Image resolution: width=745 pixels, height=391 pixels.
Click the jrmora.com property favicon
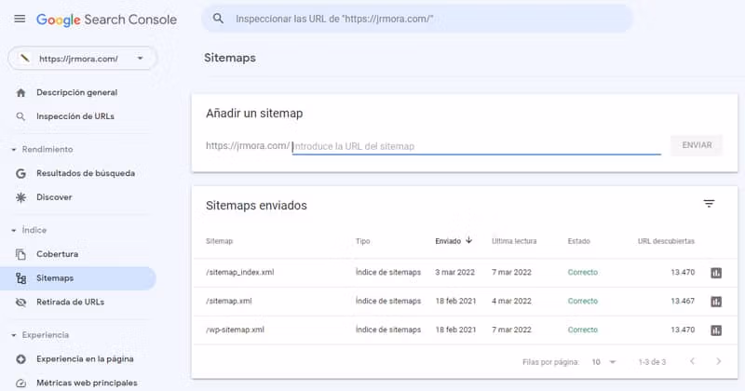(x=25, y=59)
